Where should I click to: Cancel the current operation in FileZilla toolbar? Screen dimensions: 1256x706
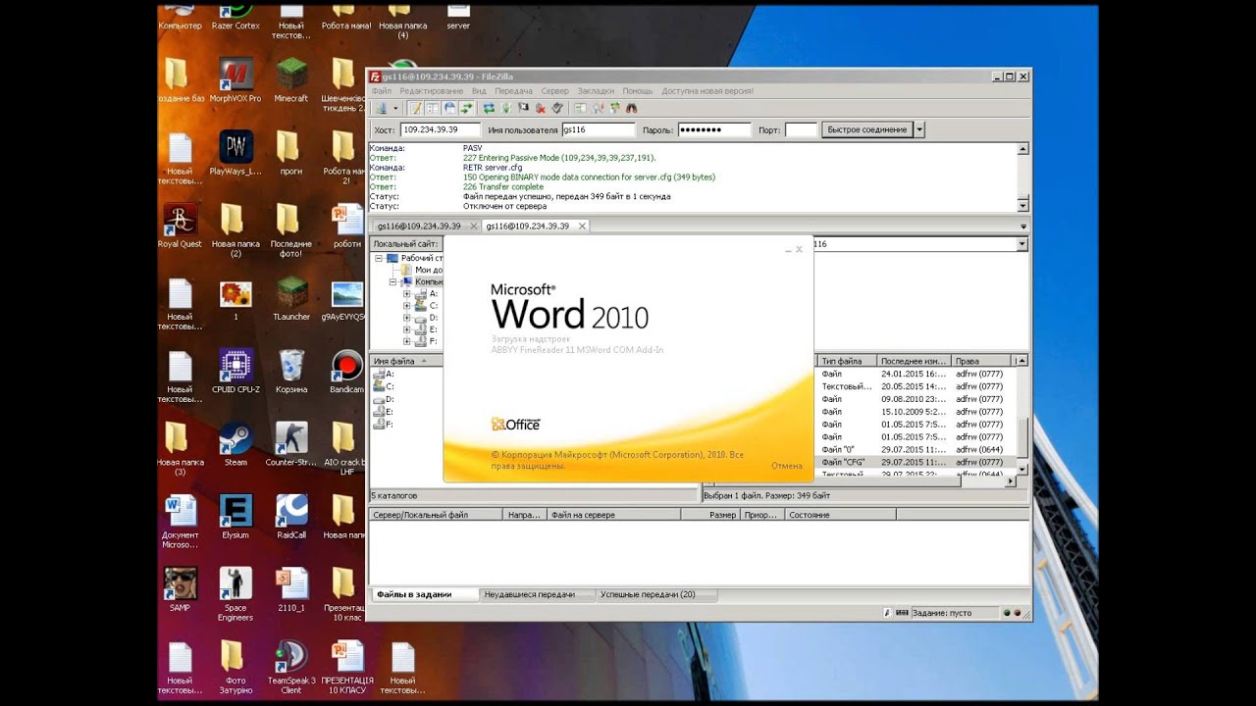click(x=523, y=108)
